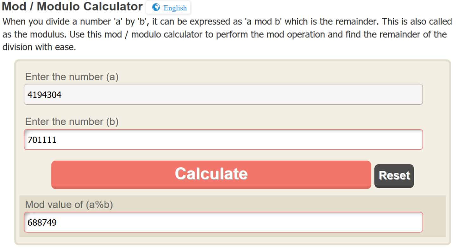Focus the number (a) field containing 4194304
The height and width of the screenshot is (249, 463).
[223, 94]
